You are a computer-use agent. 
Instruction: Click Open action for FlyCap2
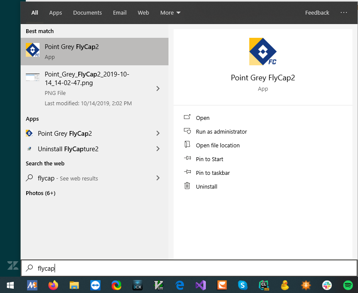coord(202,118)
